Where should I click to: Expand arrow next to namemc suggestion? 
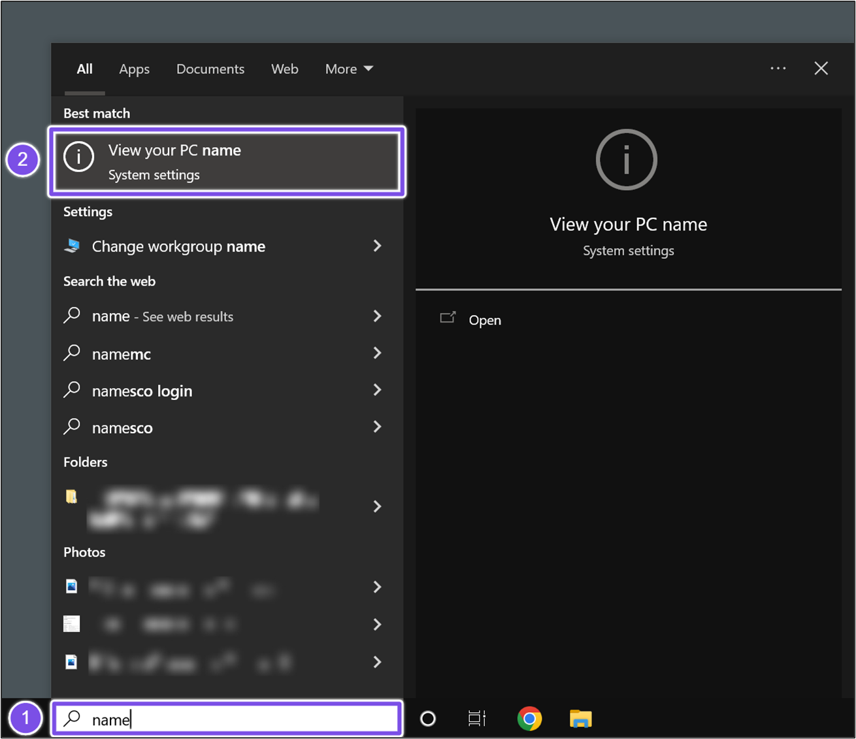tap(377, 353)
